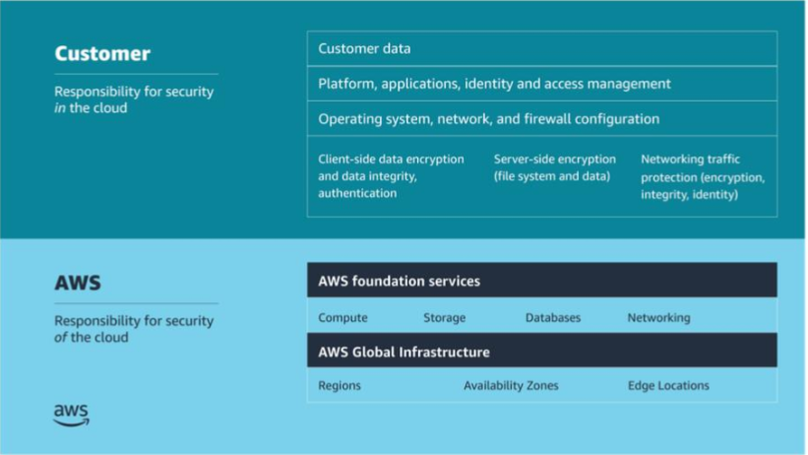Select Operating system, network, and firewall configuration row
The width and height of the screenshot is (808, 455).
[541, 118]
